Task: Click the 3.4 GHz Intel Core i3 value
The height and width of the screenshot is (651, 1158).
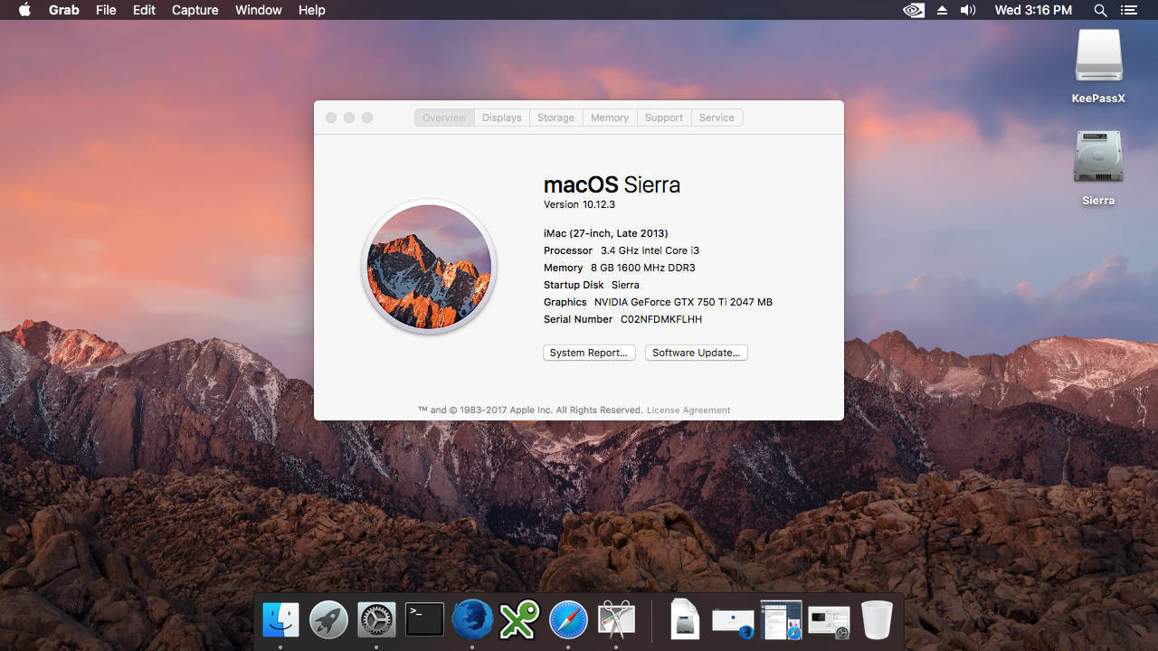Action: click(x=650, y=250)
